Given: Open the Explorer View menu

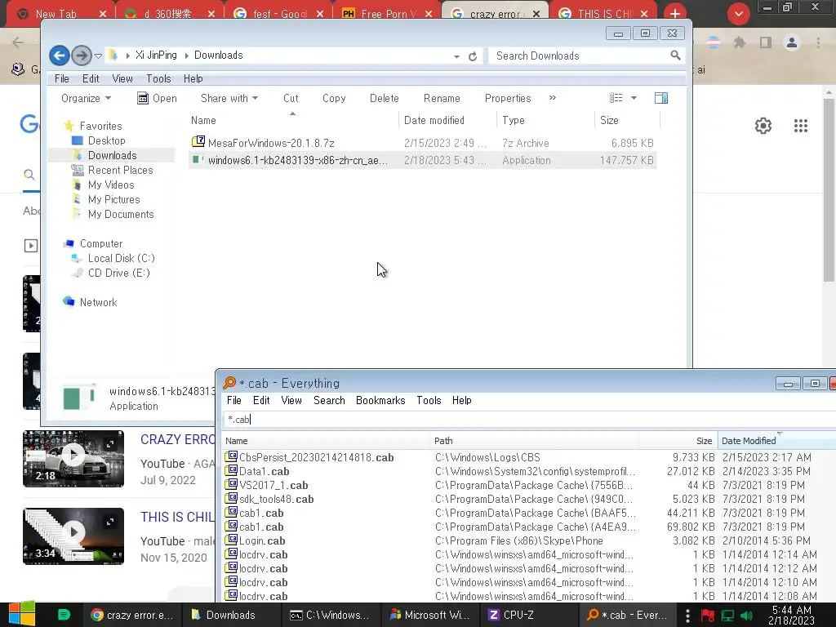Looking at the screenshot, I should 122,79.
